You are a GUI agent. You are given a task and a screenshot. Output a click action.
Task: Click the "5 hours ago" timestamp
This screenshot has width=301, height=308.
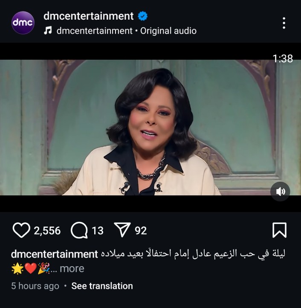(x=35, y=286)
